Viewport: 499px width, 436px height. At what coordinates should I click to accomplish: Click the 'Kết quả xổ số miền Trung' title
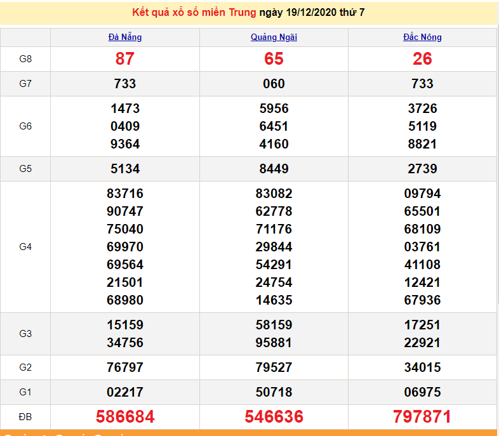[194, 13]
